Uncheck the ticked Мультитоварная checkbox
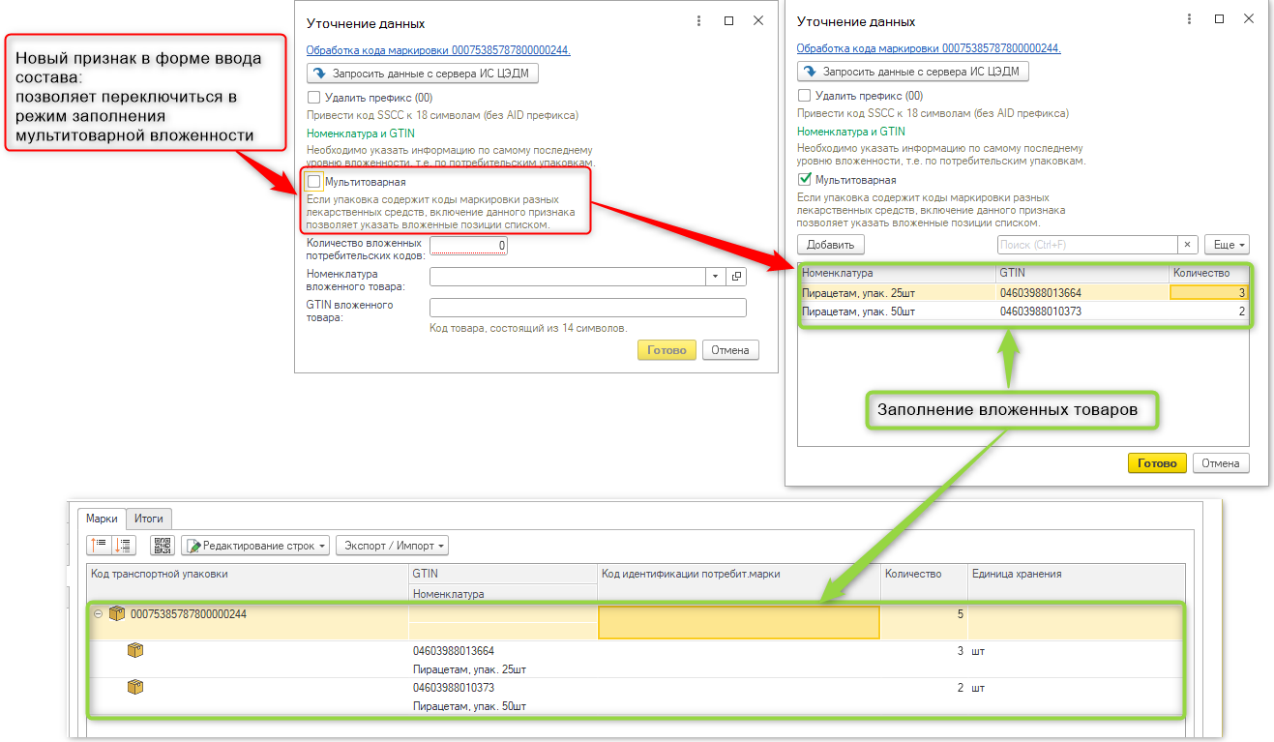 [804, 180]
